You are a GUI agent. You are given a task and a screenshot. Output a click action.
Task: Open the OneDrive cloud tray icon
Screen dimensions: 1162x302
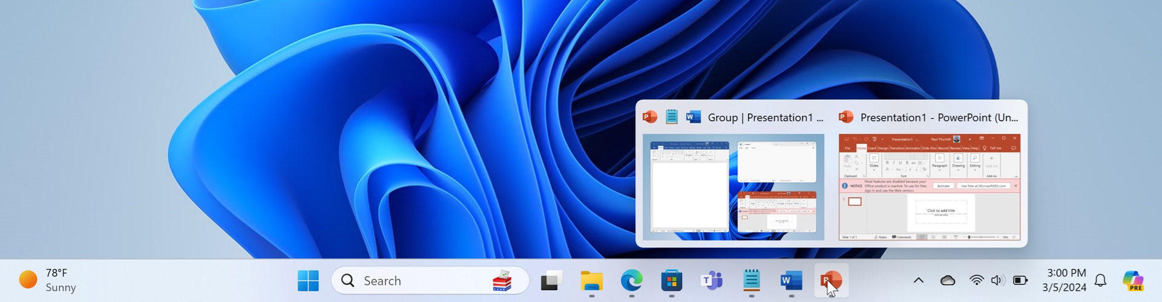pyautogui.click(x=948, y=280)
